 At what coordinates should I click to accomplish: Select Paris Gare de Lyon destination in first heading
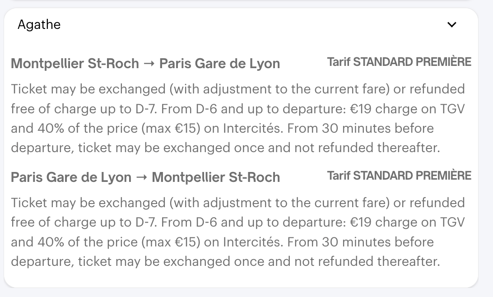(220, 64)
